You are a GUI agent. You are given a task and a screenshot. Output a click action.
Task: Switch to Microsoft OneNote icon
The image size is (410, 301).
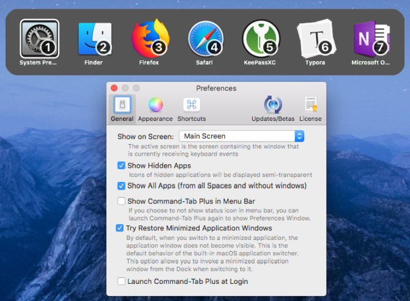[371, 39]
